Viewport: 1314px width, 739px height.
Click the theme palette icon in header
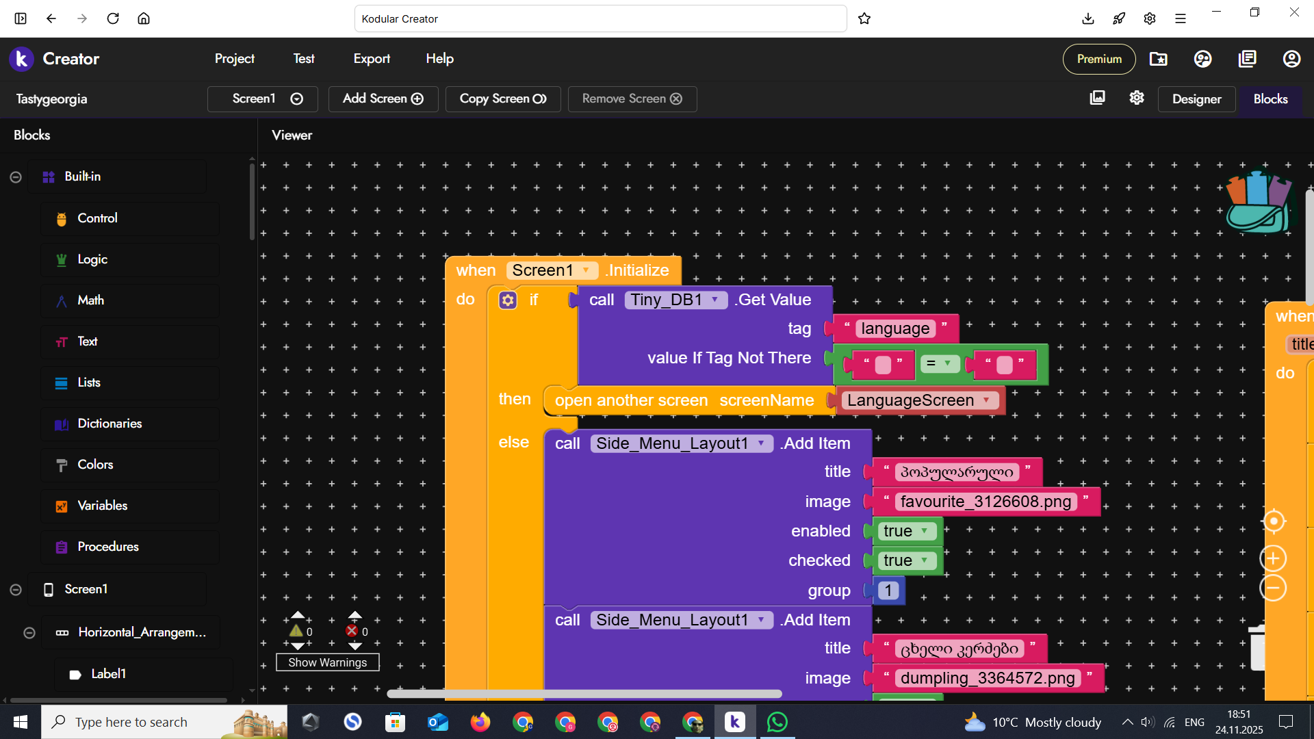(x=1202, y=59)
